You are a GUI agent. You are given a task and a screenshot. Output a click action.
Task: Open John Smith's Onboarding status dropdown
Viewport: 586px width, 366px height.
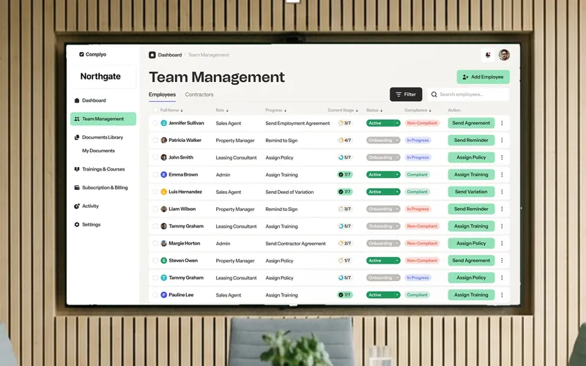pos(383,157)
